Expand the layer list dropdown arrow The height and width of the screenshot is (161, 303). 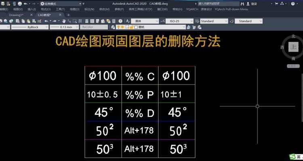click(x=184, y=27)
